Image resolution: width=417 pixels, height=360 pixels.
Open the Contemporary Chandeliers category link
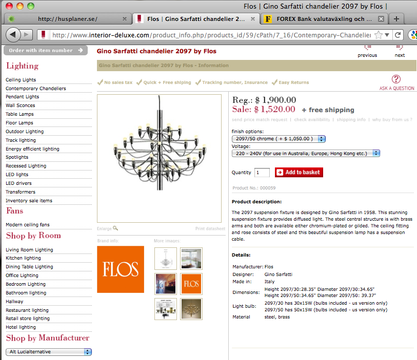[x=36, y=89]
